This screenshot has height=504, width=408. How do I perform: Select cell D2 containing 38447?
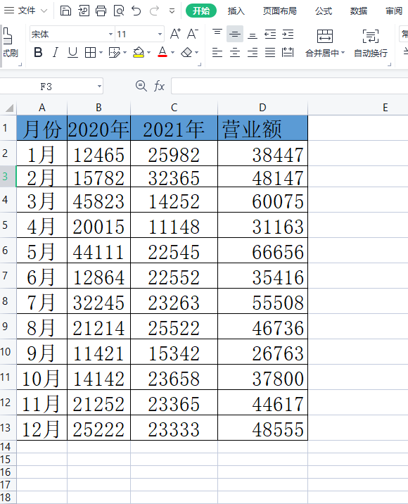[262, 153]
